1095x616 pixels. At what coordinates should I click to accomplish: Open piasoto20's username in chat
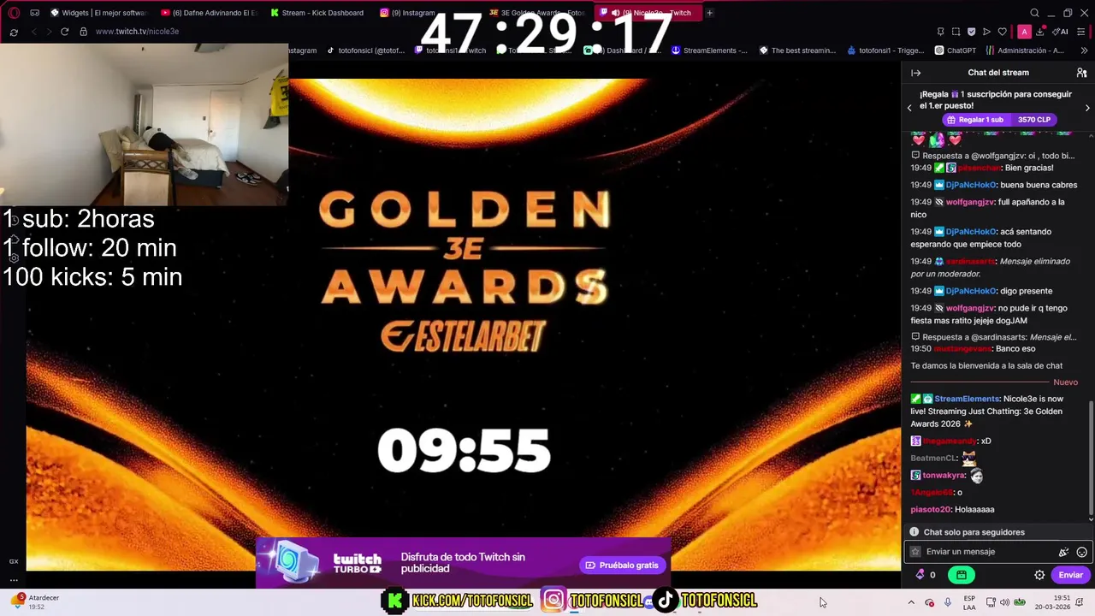click(x=931, y=510)
